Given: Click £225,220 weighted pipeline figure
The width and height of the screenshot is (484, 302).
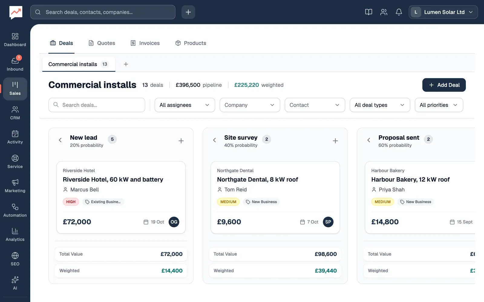Looking at the screenshot, I should coord(247,85).
